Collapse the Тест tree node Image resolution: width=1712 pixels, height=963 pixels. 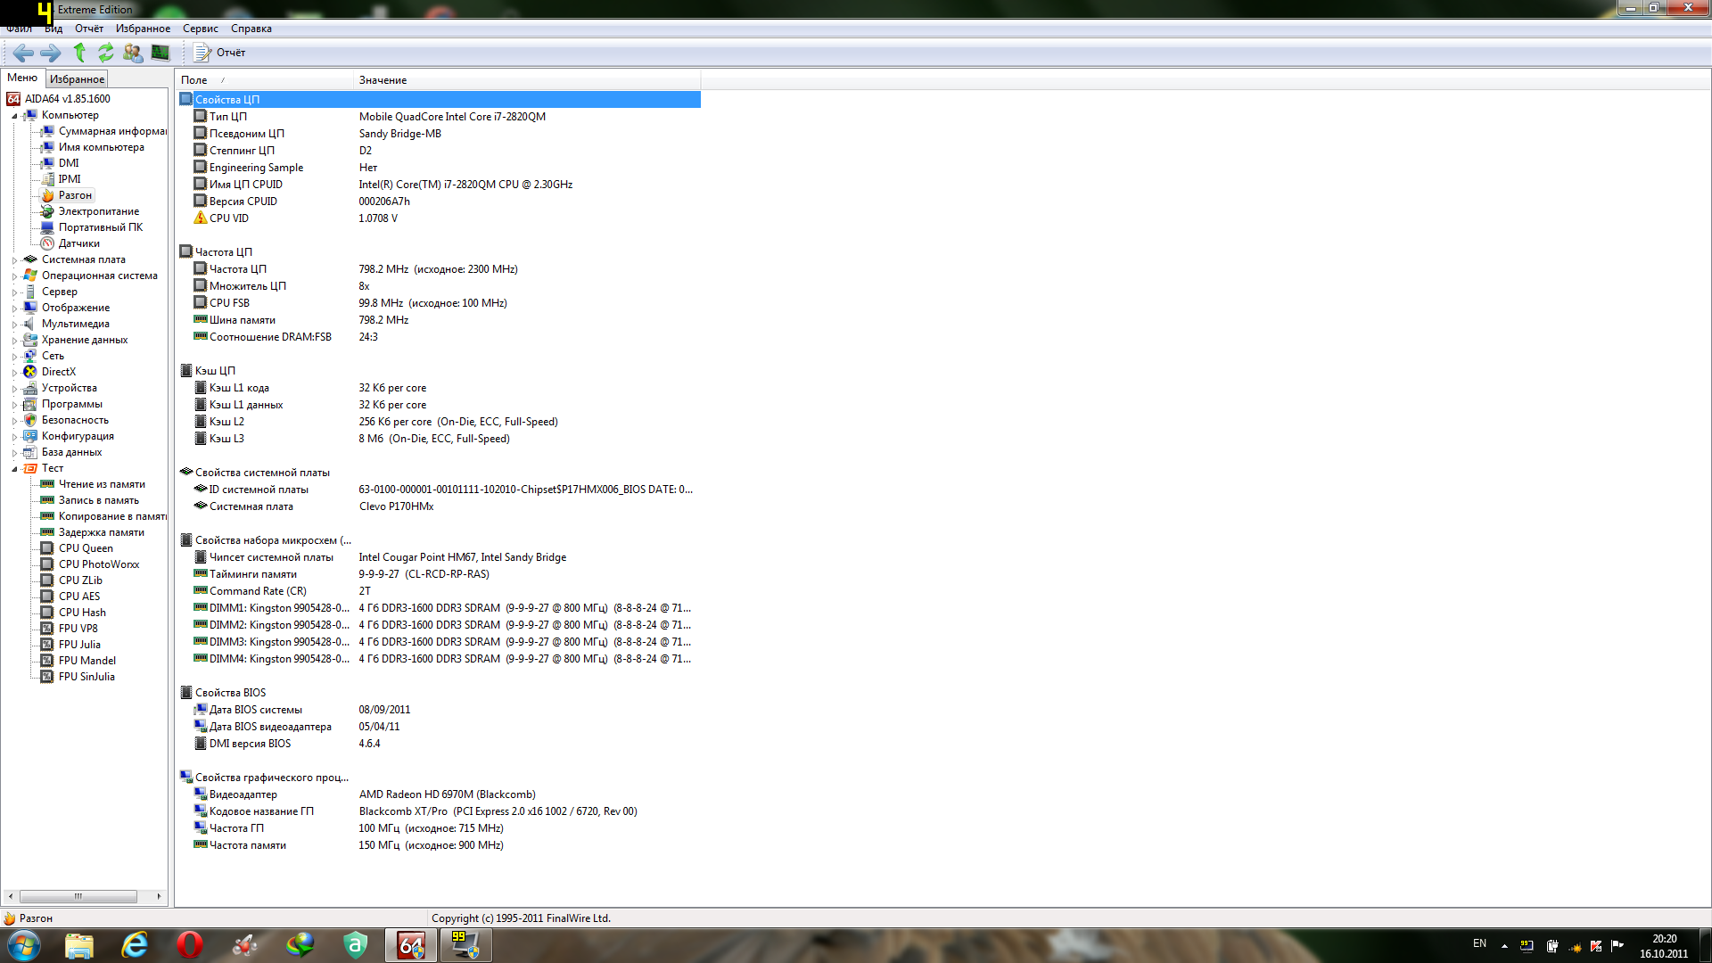pyautogui.click(x=15, y=469)
